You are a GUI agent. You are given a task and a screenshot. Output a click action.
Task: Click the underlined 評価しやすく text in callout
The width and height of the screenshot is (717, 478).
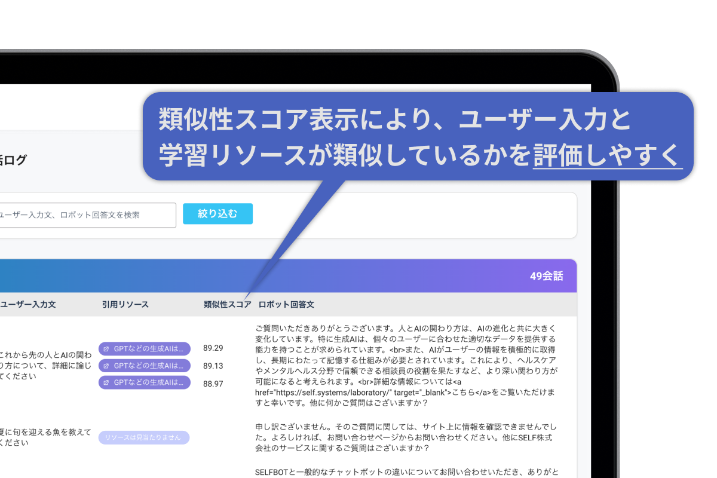607,155
